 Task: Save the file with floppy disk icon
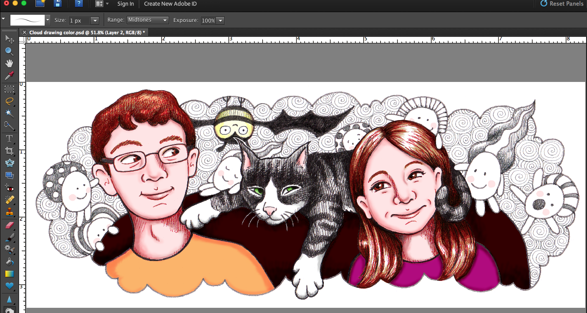58,3
